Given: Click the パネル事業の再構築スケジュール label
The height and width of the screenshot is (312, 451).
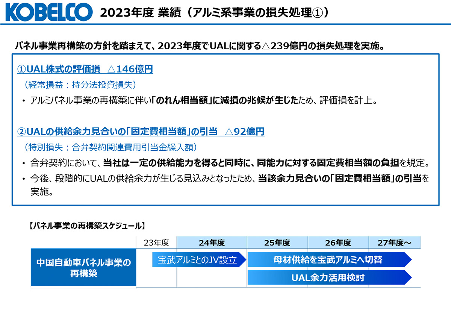Looking at the screenshot, I should [87, 226].
